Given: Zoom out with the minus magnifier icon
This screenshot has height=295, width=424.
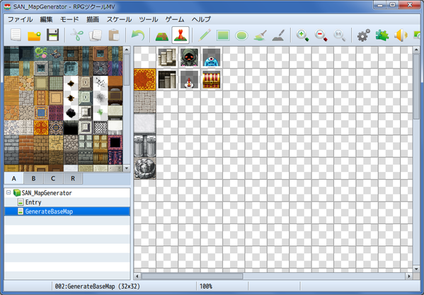Looking at the screenshot, I should pos(321,35).
